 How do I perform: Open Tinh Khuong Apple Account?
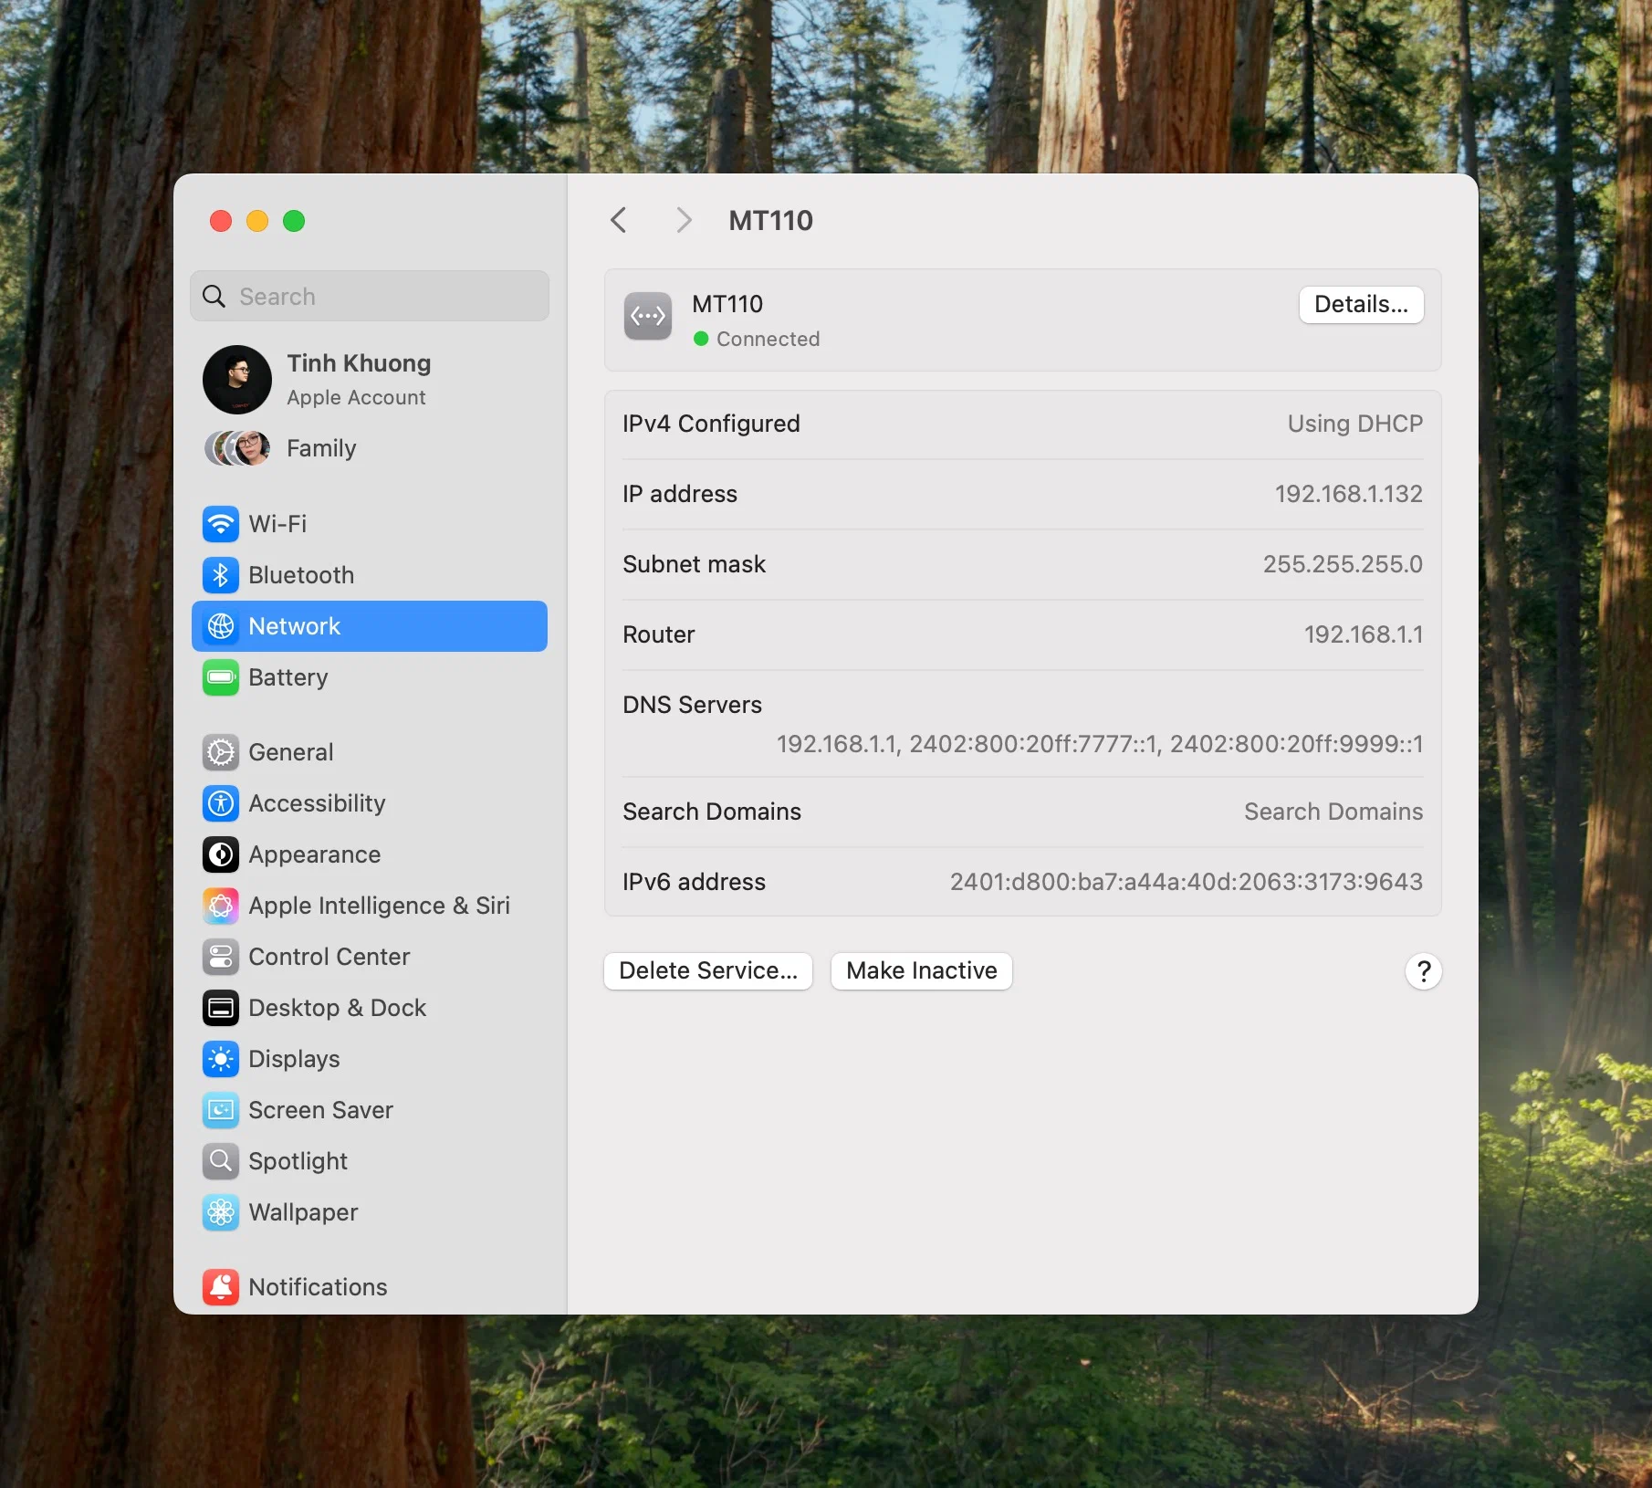[x=370, y=380]
